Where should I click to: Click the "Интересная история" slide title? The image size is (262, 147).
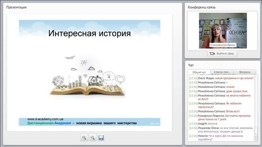(90, 33)
